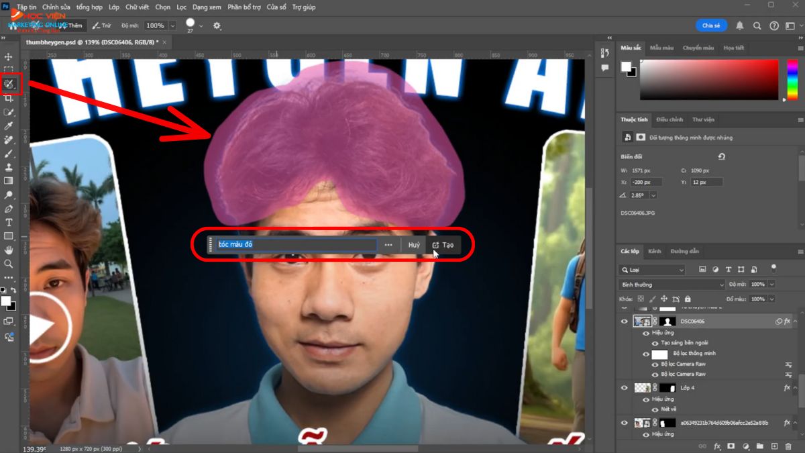Select the Dodge tool
The image size is (805, 453).
coord(9,195)
